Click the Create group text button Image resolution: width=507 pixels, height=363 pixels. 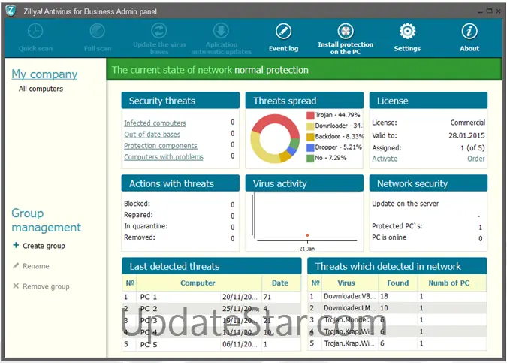(x=44, y=246)
